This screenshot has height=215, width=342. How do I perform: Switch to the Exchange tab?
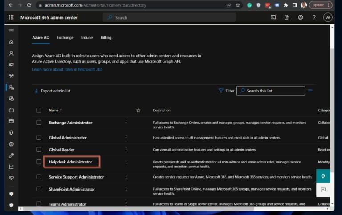tap(65, 37)
